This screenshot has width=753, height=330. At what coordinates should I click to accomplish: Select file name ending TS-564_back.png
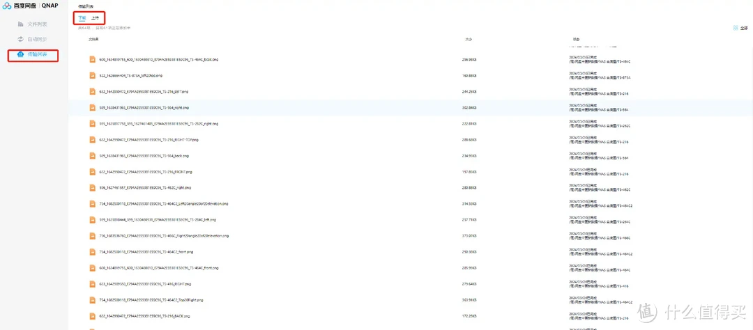tap(144, 156)
